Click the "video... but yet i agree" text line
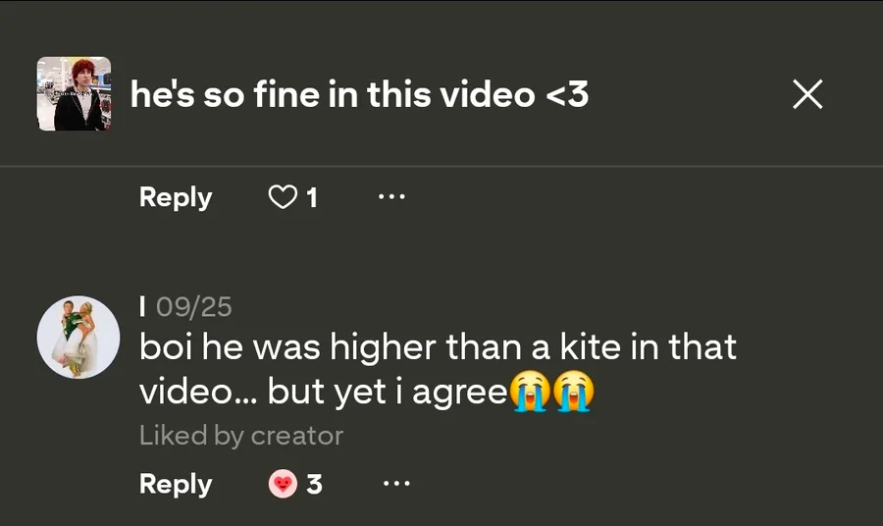The image size is (883, 526). coord(324,392)
